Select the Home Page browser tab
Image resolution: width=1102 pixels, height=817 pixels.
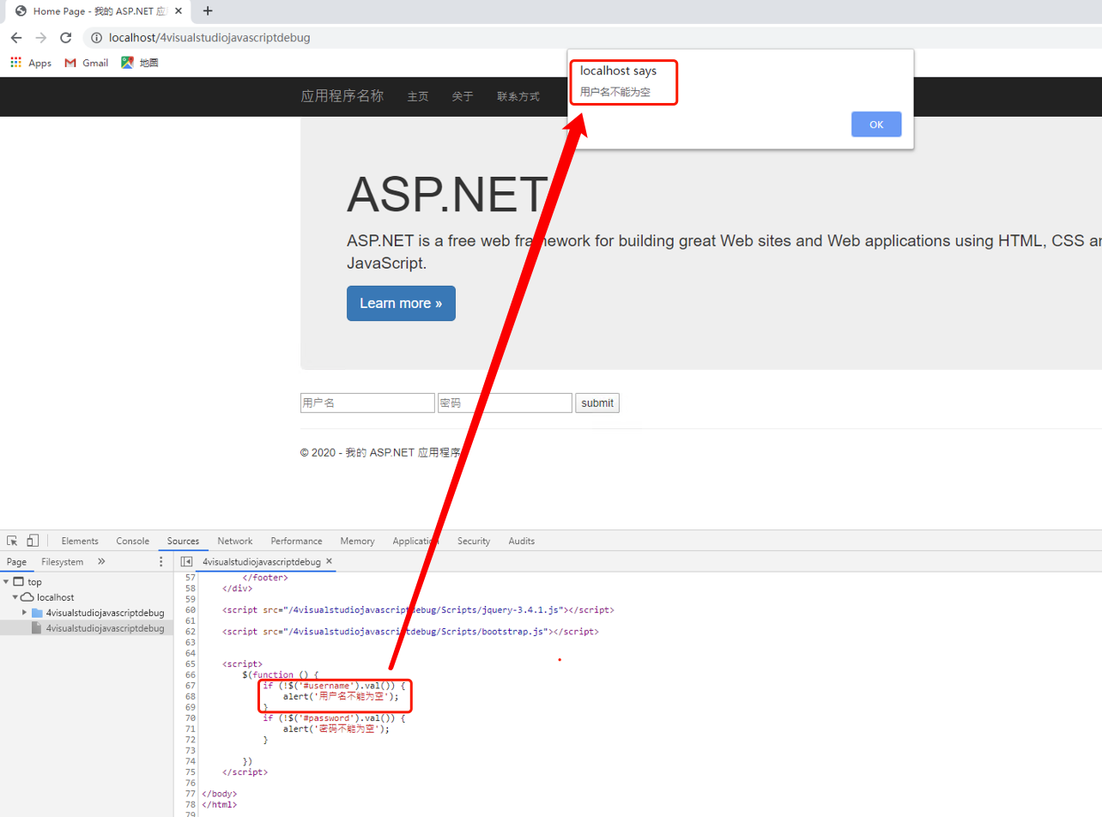(x=99, y=11)
